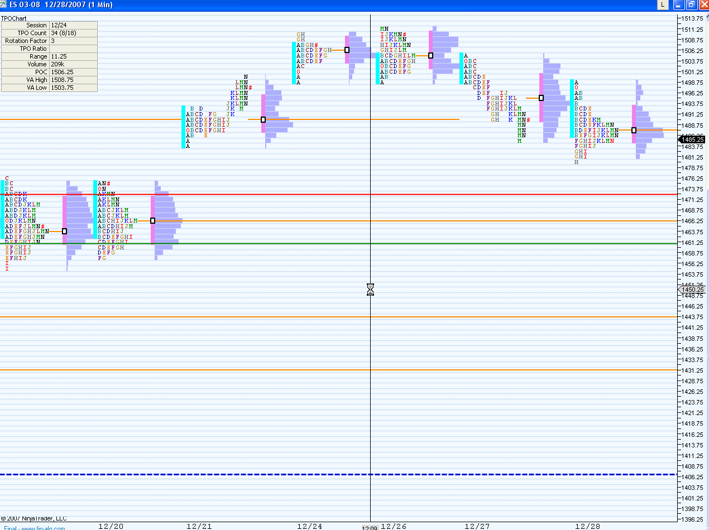
Task: Click the TPO Ratio label
Action: pos(33,49)
